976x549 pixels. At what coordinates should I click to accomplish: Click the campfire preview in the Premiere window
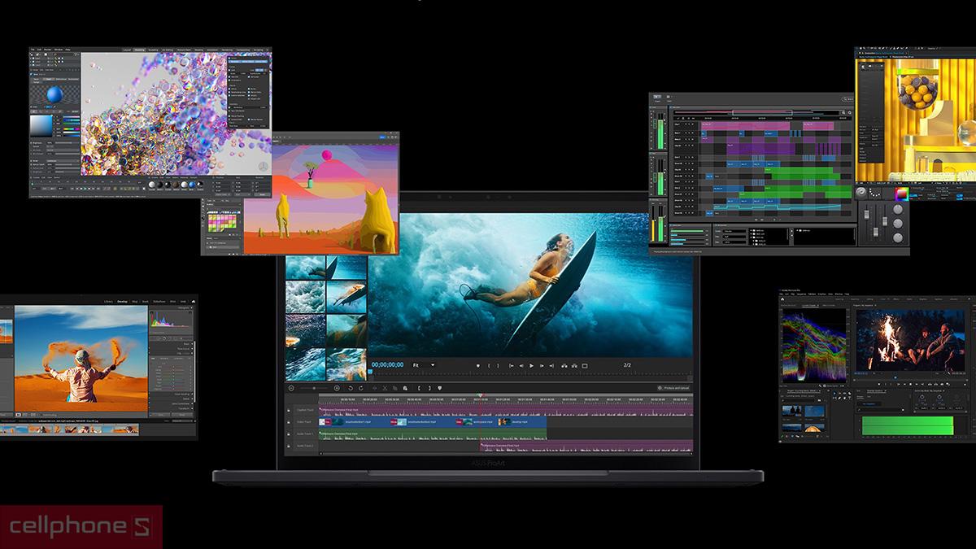tap(911, 340)
